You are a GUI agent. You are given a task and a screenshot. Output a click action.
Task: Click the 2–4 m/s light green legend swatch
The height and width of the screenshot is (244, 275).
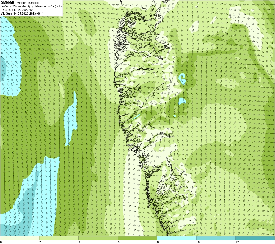click(x=59, y=238)
